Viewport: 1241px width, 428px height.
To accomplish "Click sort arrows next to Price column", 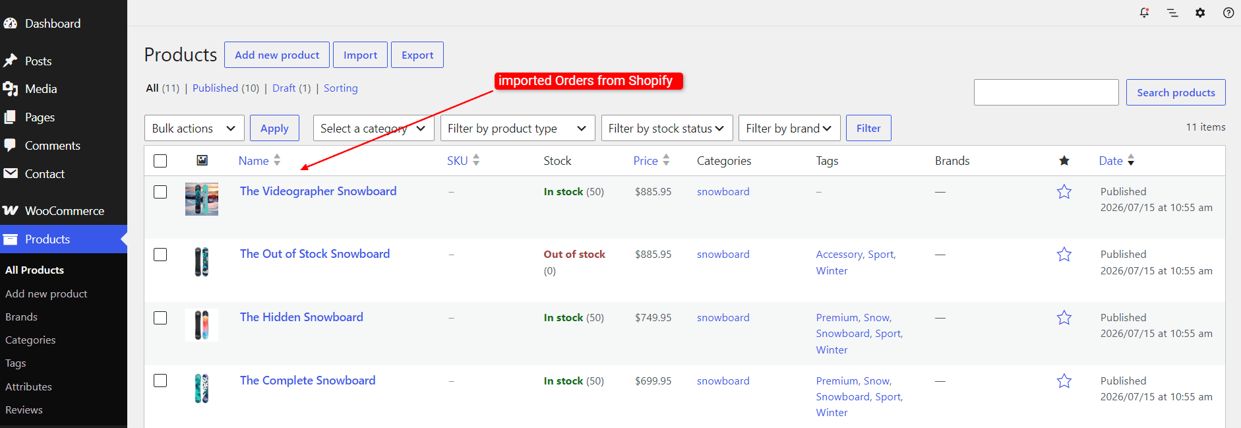I will (x=666, y=160).
